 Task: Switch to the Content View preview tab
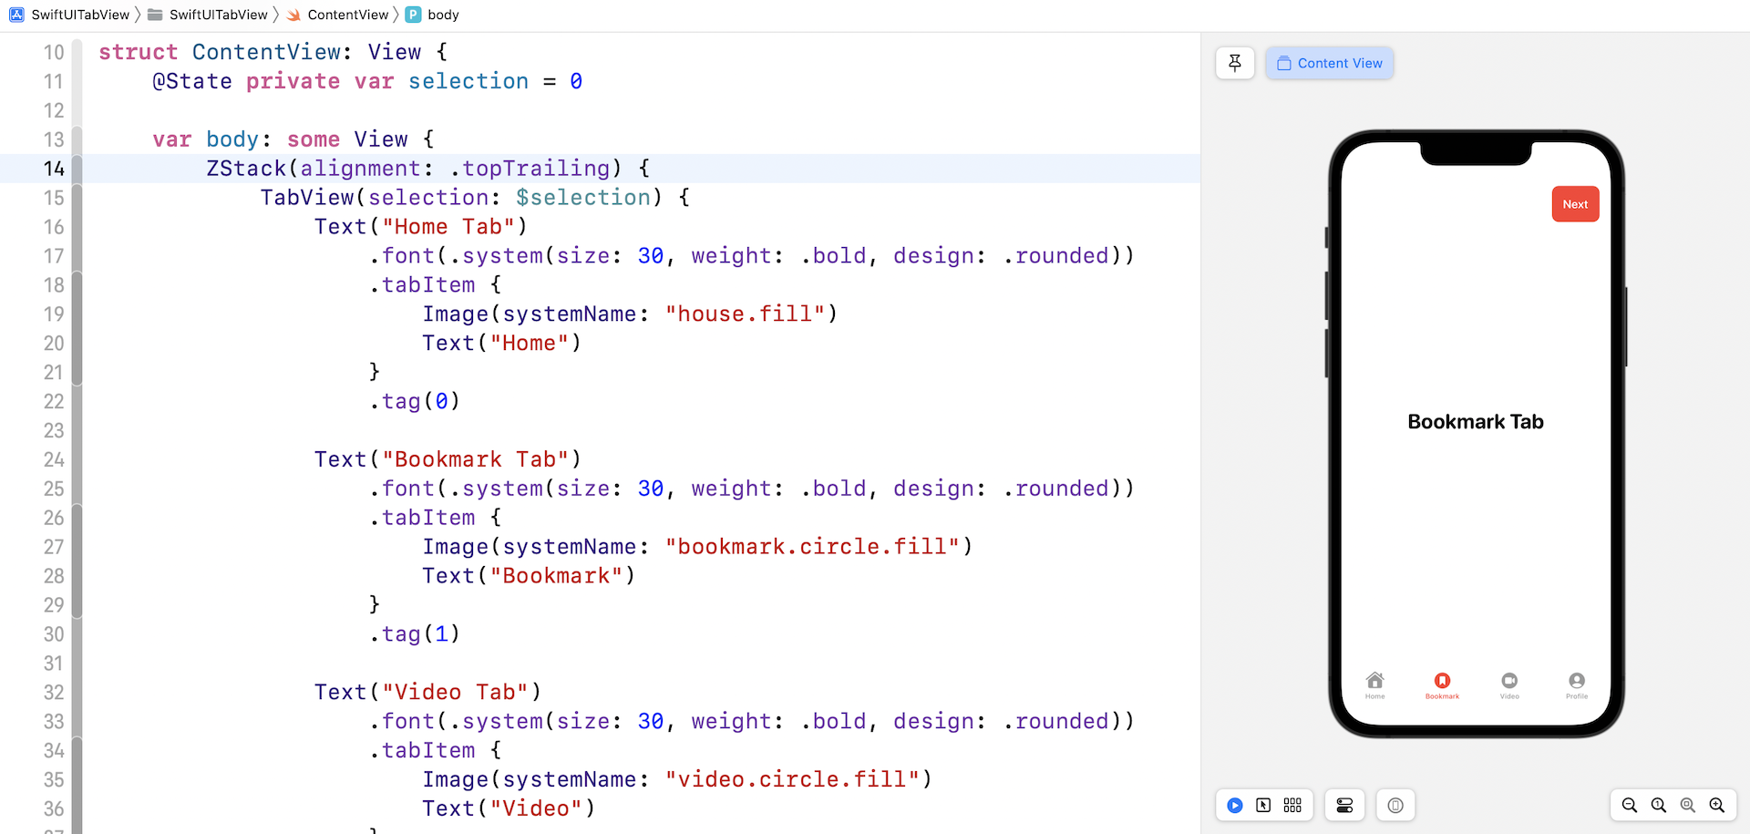tap(1329, 63)
